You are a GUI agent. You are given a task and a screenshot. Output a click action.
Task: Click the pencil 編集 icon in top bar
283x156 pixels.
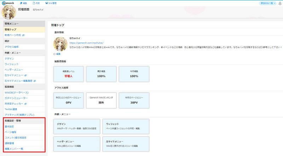(21, 3)
